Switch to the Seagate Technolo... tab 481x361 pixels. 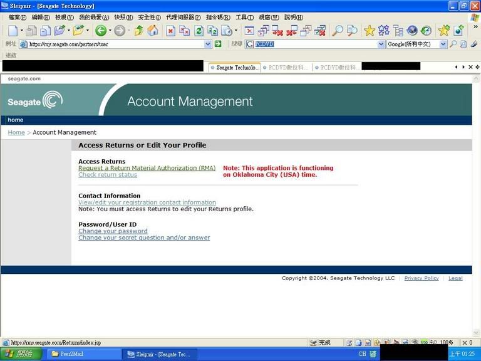(x=235, y=68)
